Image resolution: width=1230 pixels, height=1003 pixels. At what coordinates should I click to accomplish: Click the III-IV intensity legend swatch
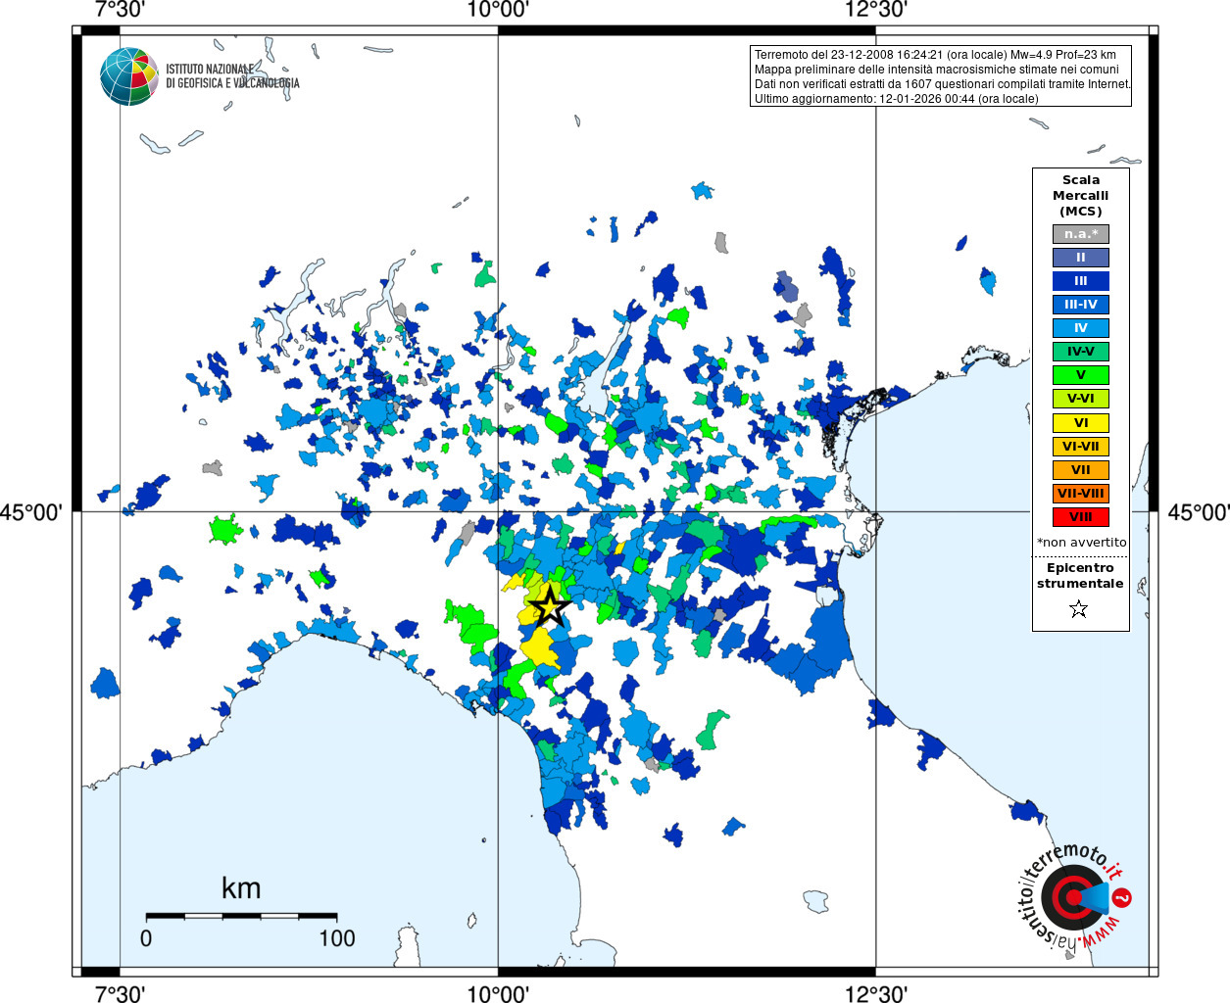pyautogui.click(x=1081, y=305)
